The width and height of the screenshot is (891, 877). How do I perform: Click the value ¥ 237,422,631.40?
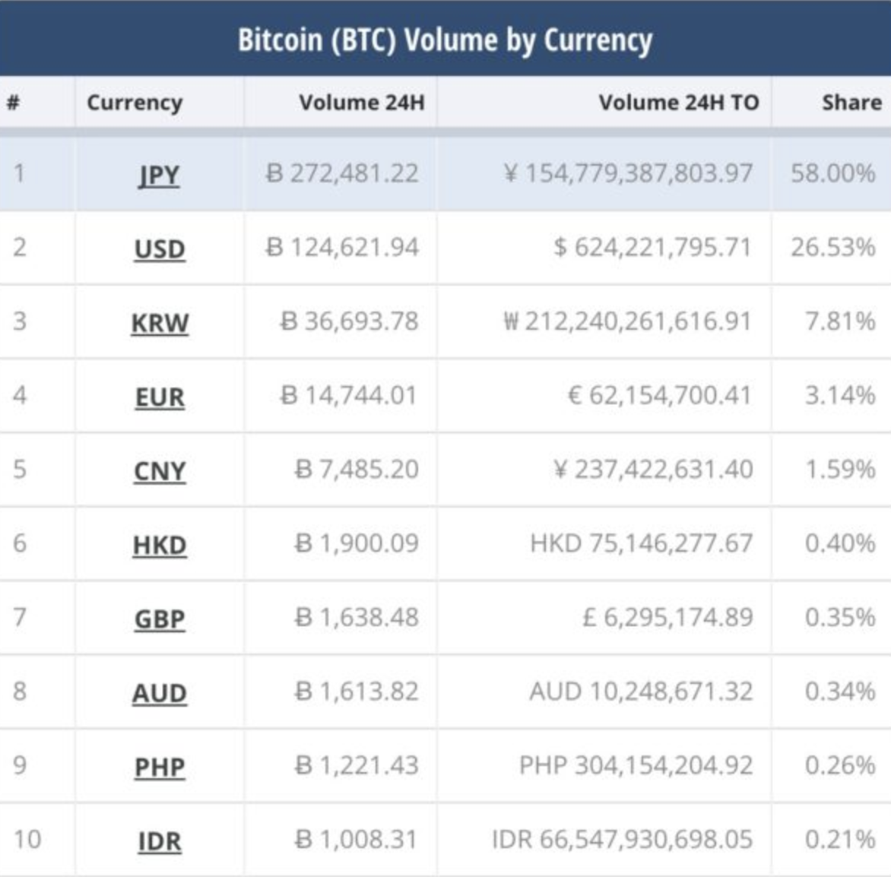(653, 469)
